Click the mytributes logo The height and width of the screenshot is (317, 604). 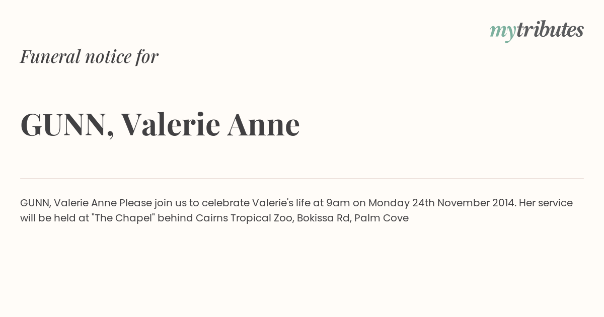537,30
